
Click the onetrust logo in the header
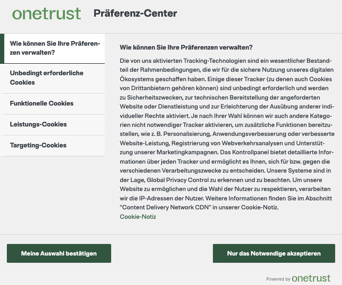click(47, 13)
